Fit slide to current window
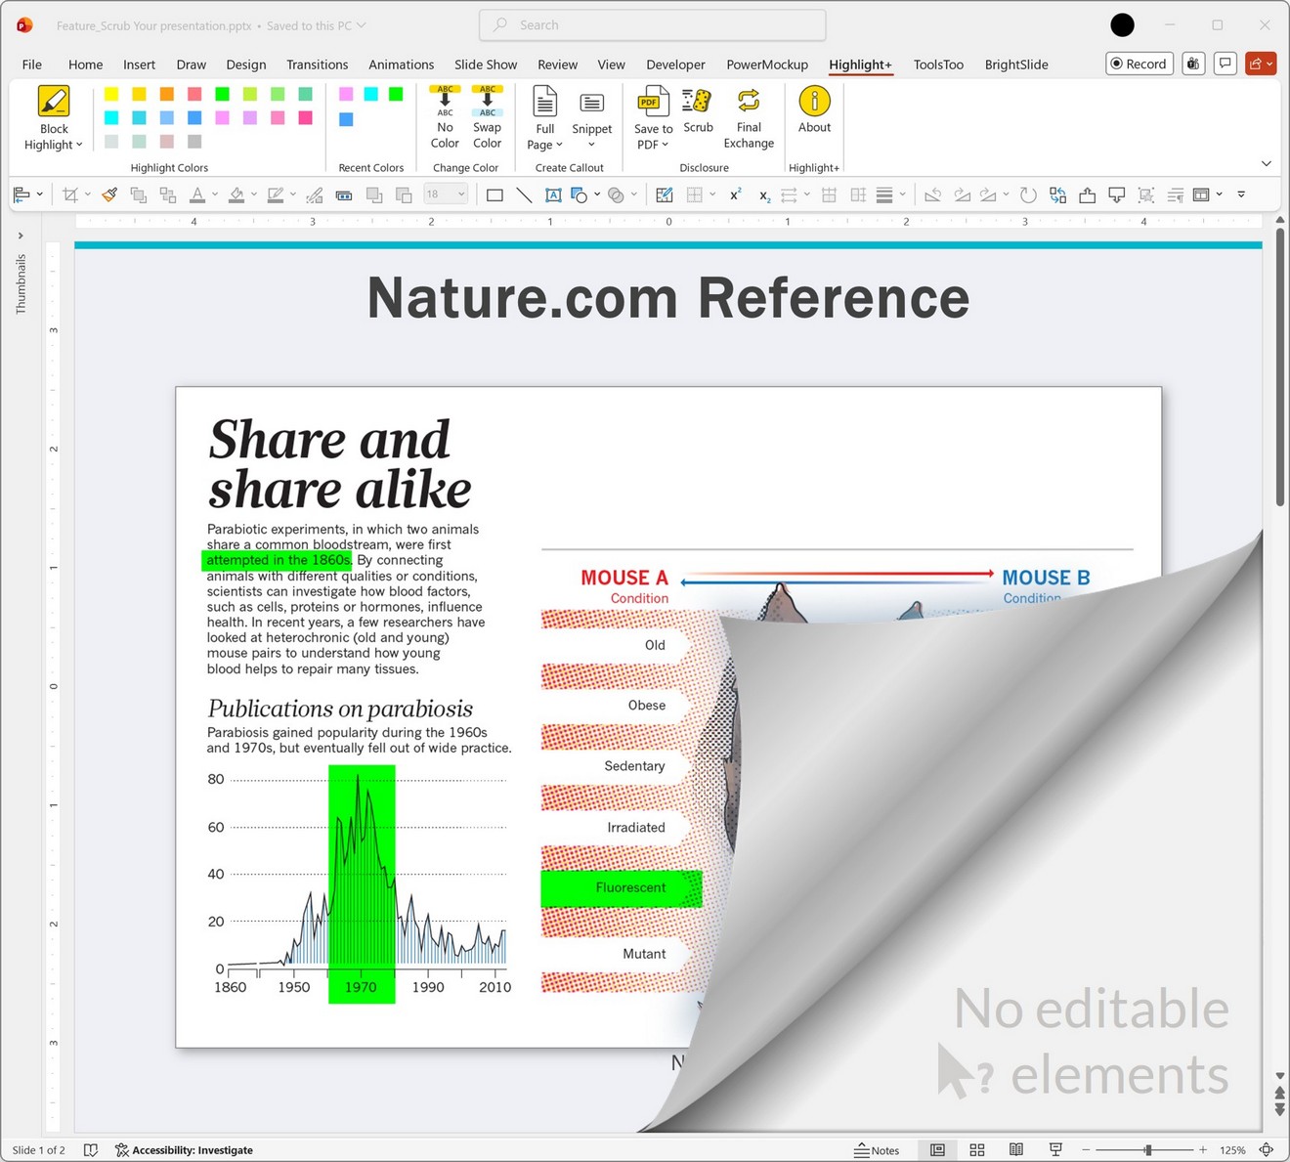This screenshot has width=1290, height=1162. 1267,1150
